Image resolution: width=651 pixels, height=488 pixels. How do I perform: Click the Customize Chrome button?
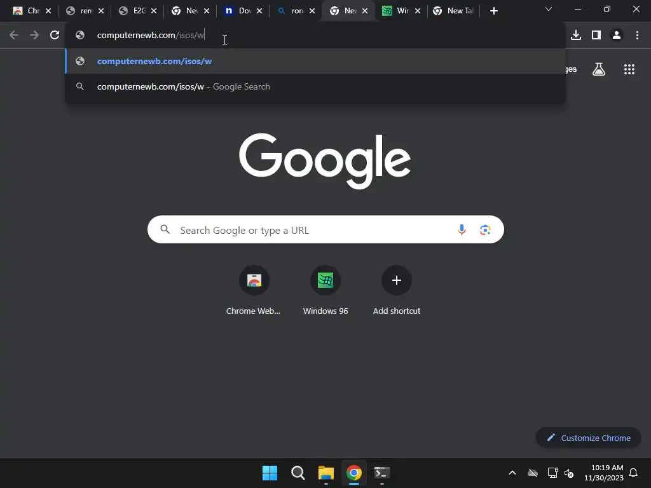click(x=588, y=438)
